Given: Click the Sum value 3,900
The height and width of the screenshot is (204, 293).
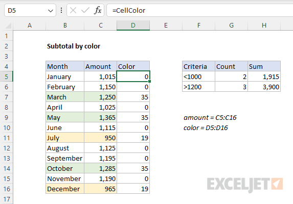Looking at the screenshot, I should (x=264, y=87).
